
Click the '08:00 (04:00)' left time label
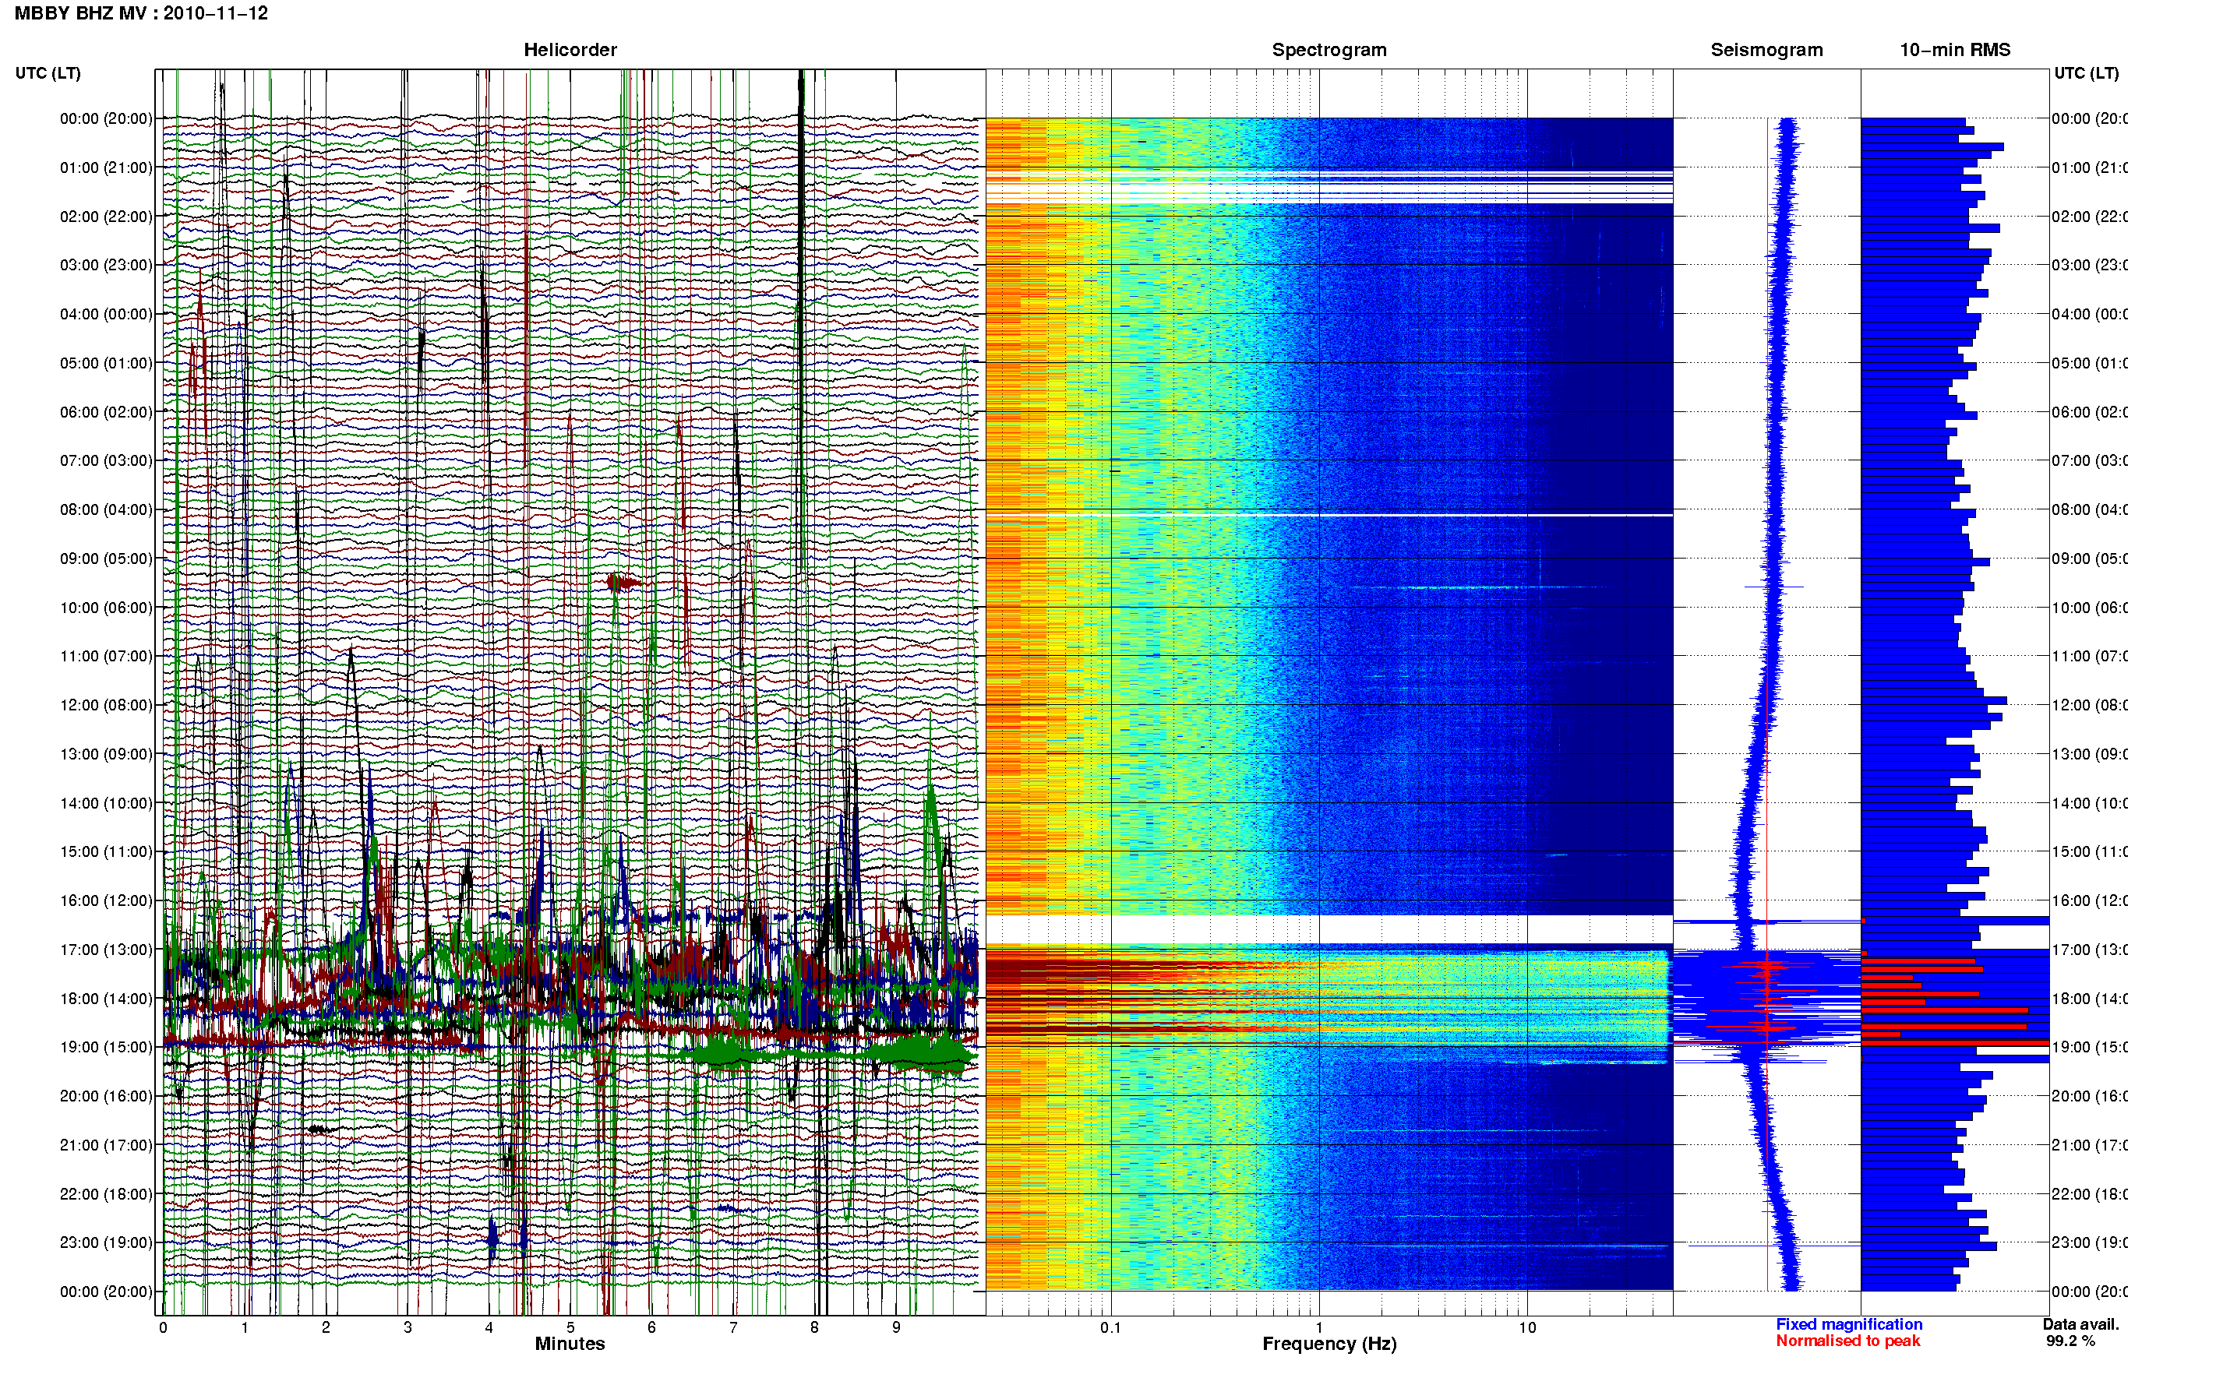click(106, 509)
